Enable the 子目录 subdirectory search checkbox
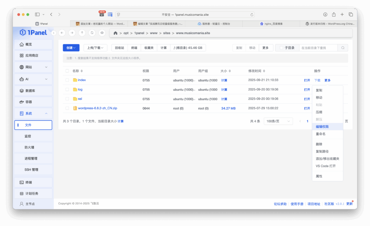 (281, 48)
